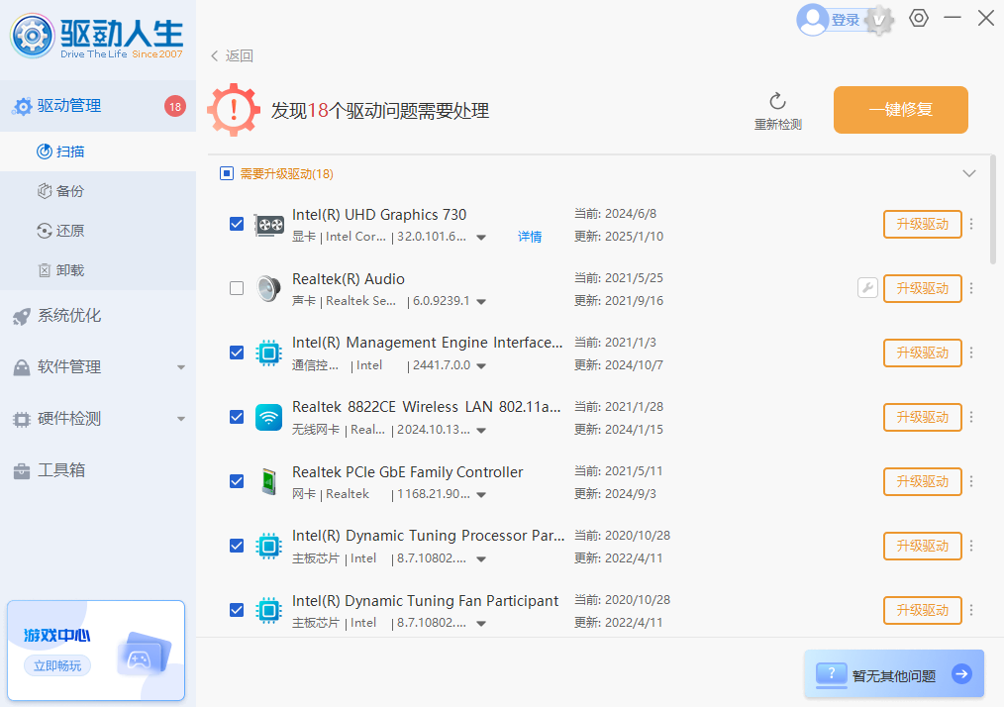
Task: Expand the 硬件检测 sidebar menu
Action: click(x=181, y=420)
